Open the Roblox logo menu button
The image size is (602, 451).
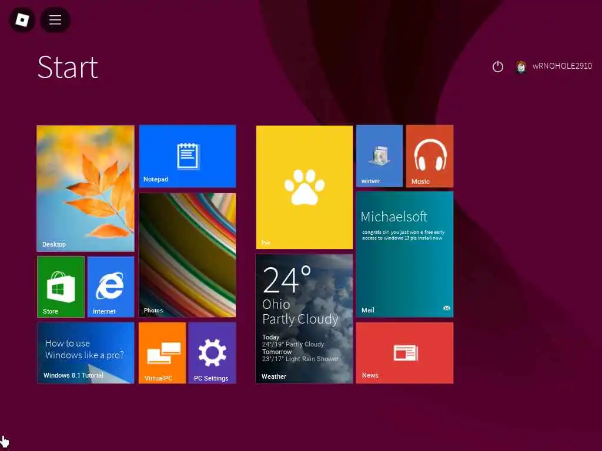click(22, 20)
